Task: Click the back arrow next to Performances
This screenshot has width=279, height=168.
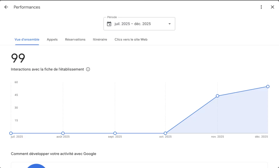Action: 6,7
